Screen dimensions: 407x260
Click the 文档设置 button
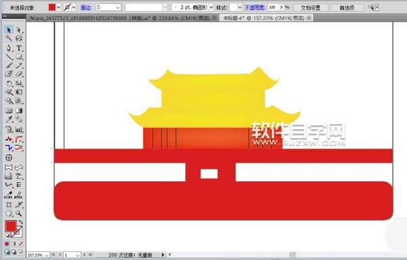click(x=311, y=7)
